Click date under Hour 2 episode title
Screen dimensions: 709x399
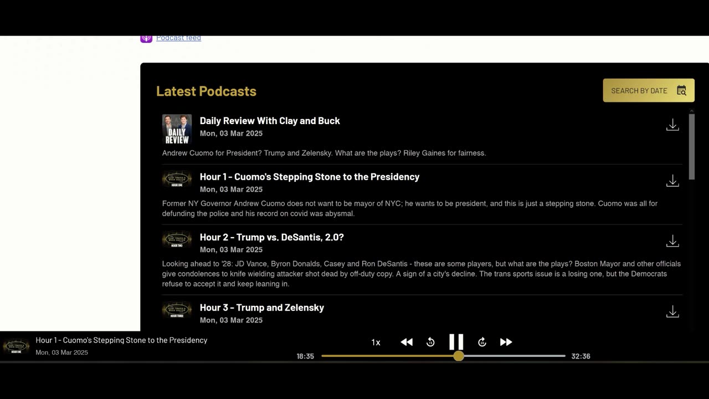pyautogui.click(x=231, y=249)
